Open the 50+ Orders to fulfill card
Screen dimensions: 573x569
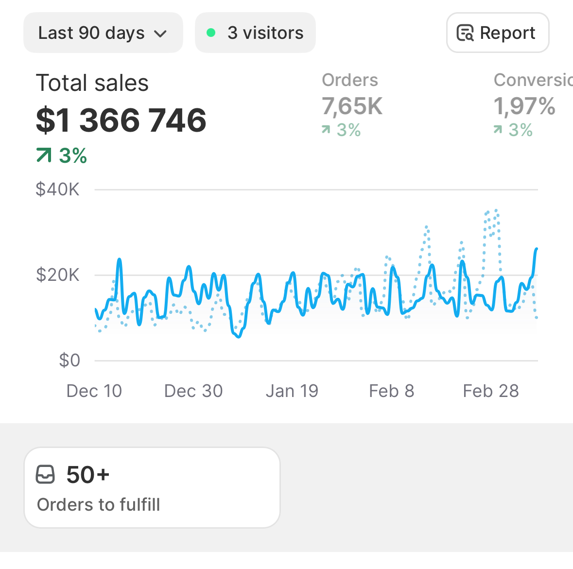pyautogui.click(x=152, y=487)
